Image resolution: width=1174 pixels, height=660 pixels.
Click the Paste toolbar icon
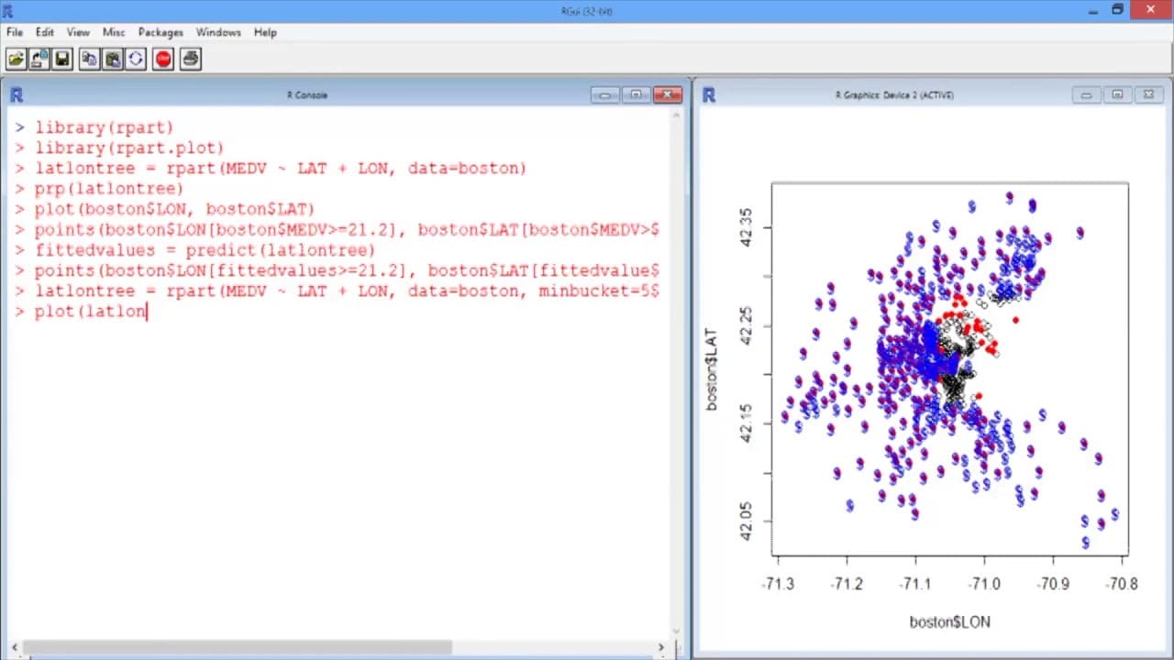tap(112, 60)
